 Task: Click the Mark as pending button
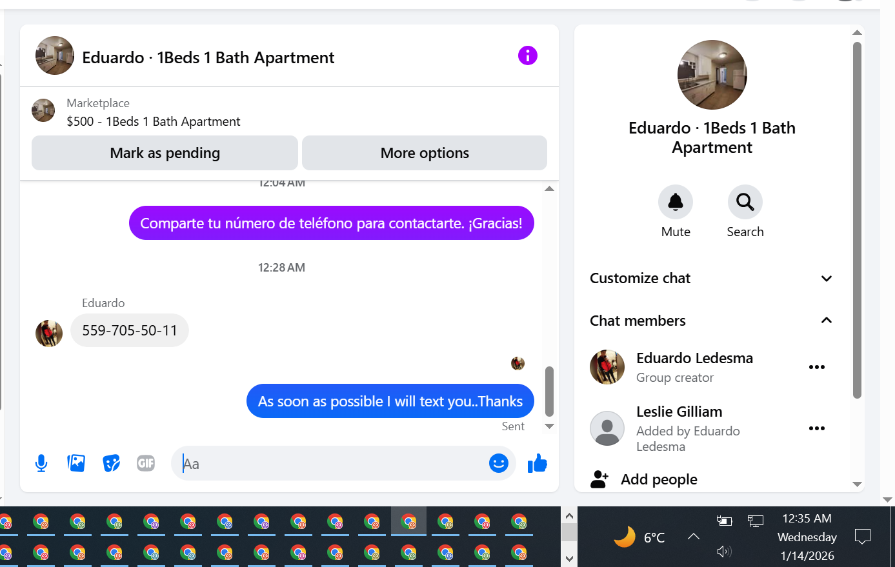(x=165, y=153)
